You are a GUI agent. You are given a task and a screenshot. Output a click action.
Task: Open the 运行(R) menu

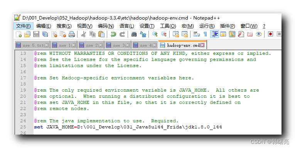click(207, 26)
